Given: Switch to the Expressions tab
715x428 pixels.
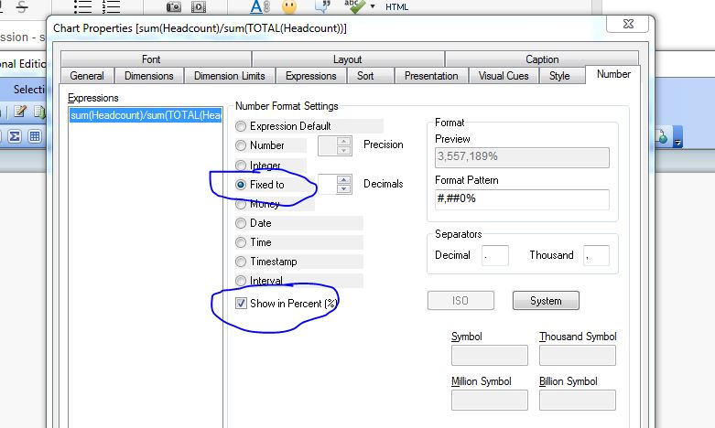Looking at the screenshot, I should tap(311, 76).
